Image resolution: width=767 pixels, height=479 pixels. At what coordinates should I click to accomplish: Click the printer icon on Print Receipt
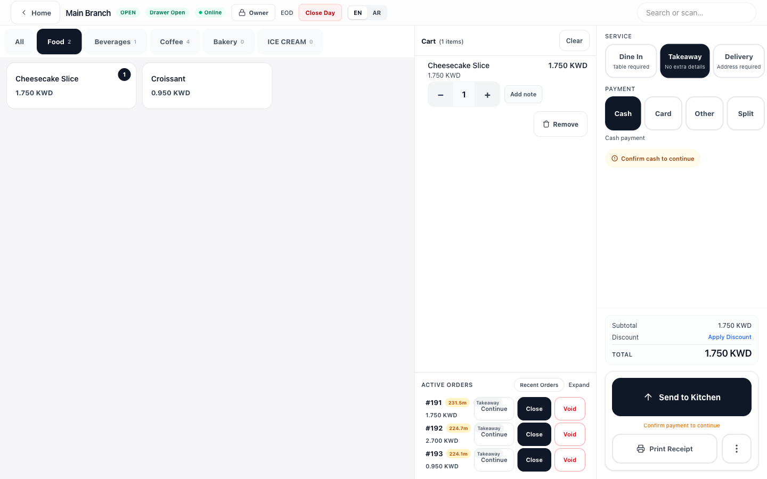pos(640,449)
